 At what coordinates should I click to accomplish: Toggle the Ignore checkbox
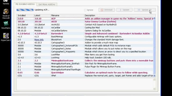click(85, 10)
